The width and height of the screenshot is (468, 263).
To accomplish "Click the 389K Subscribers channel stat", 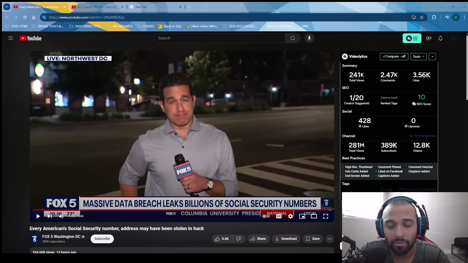I will pyautogui.click(x=389, y=147).
